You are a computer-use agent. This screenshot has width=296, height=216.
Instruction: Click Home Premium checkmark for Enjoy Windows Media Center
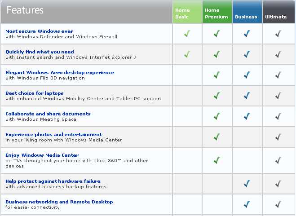216,160
